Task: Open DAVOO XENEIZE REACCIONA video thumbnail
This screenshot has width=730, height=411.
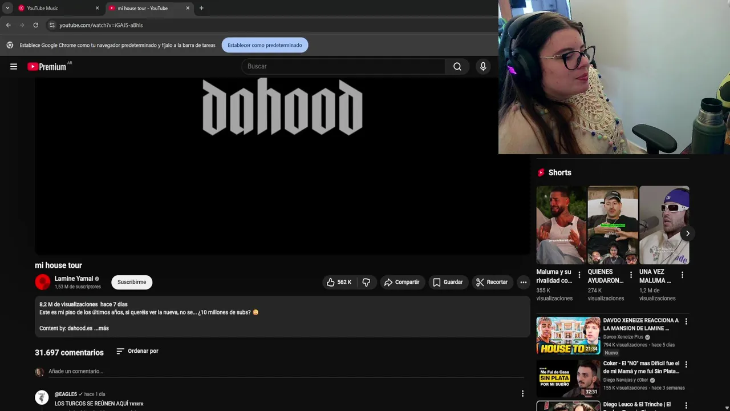Action: 568,336
